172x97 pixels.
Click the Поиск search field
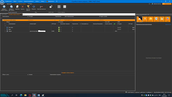pyautogui.click(x=34, y=4)
